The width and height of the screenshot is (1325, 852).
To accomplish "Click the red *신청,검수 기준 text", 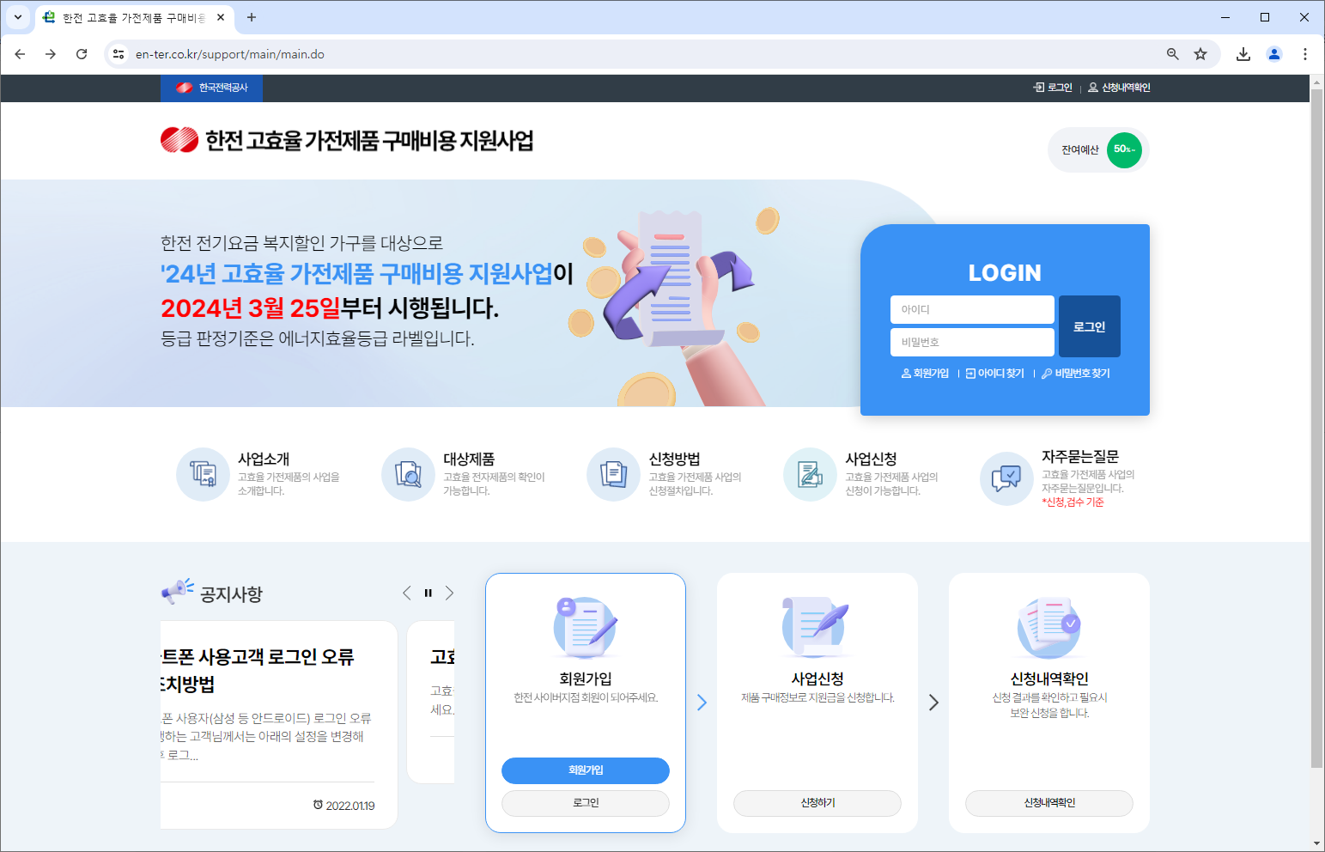I will point(1073,502).
